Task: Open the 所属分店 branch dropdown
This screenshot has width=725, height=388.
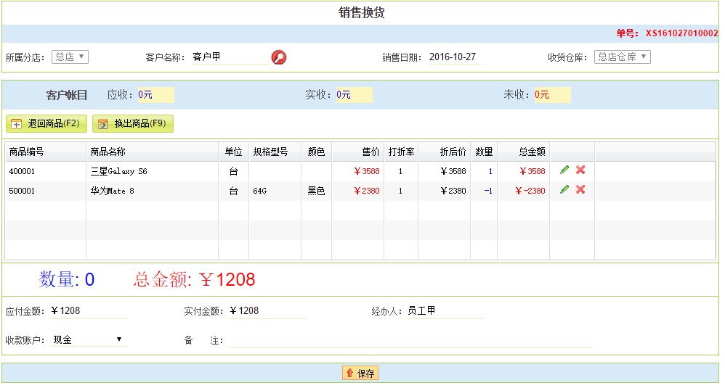Action: pos(70,57)
